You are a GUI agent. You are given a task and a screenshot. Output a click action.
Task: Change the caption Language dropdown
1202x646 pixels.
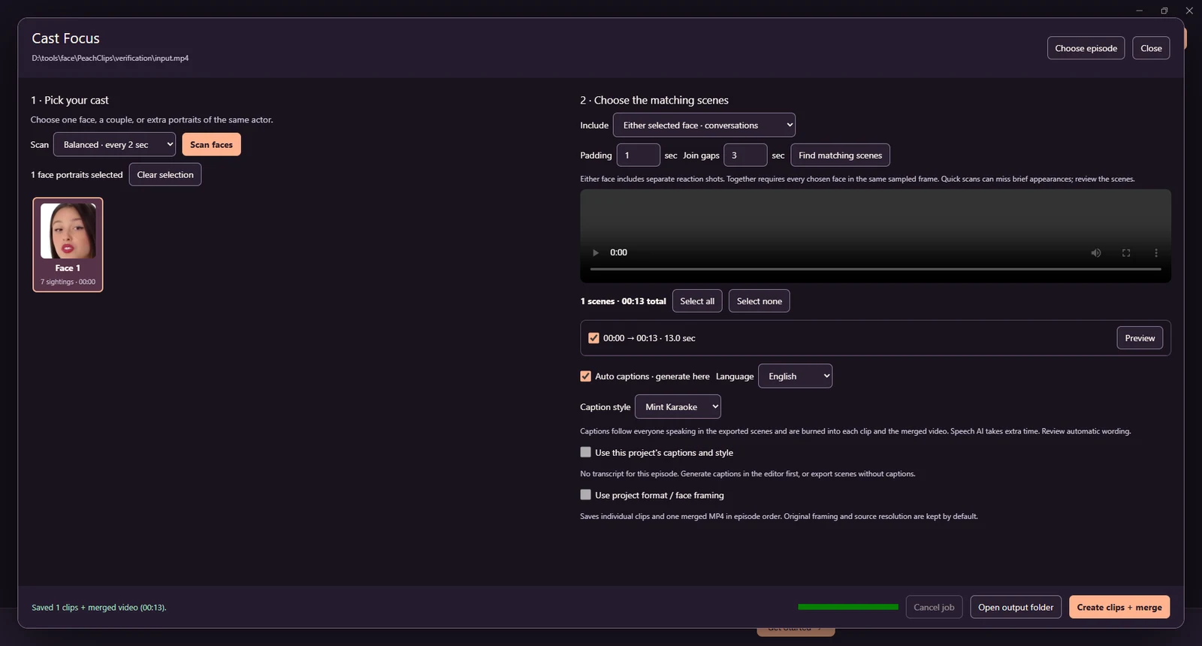(796, 376)
